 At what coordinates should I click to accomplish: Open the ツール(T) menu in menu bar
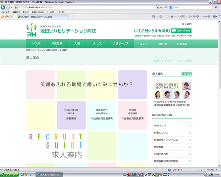point(50,12)
